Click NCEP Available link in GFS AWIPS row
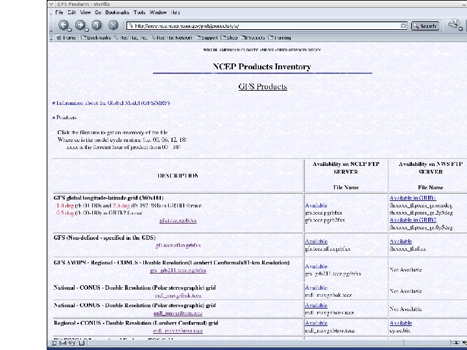 (316, 266)
